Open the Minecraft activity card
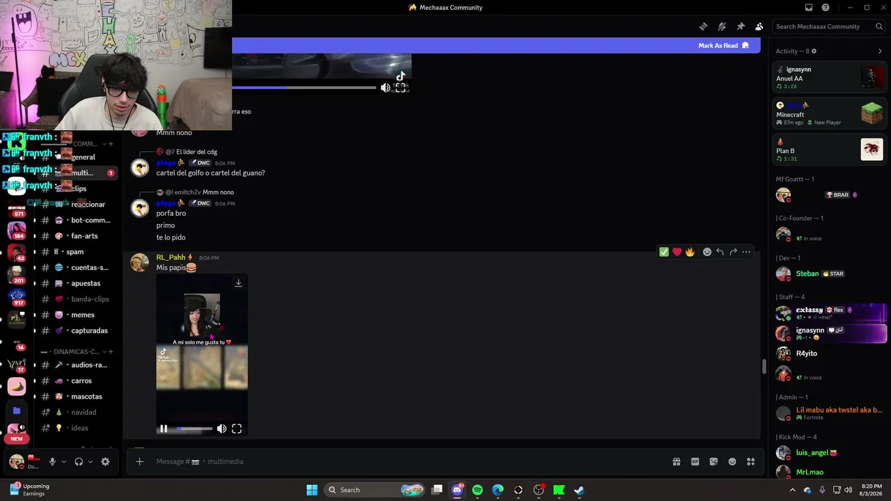Viewport: 891px width, 501px height. click(x=829, y=113)
